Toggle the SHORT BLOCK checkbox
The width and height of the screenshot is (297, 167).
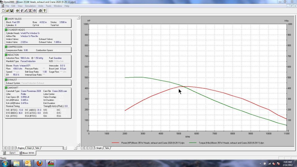[6, 19]
